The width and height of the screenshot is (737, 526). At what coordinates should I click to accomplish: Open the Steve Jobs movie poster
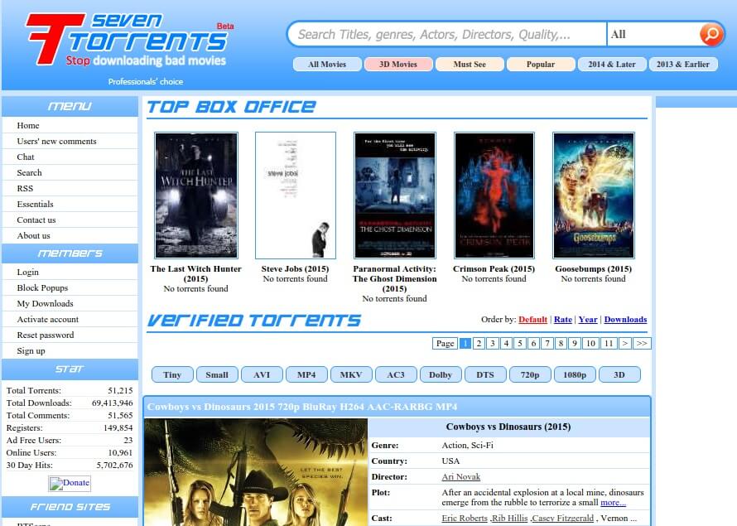coord(295,195)
